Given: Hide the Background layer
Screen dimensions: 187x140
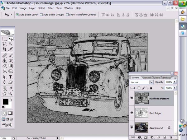Looking at the screenshot, I should point(132,127).
